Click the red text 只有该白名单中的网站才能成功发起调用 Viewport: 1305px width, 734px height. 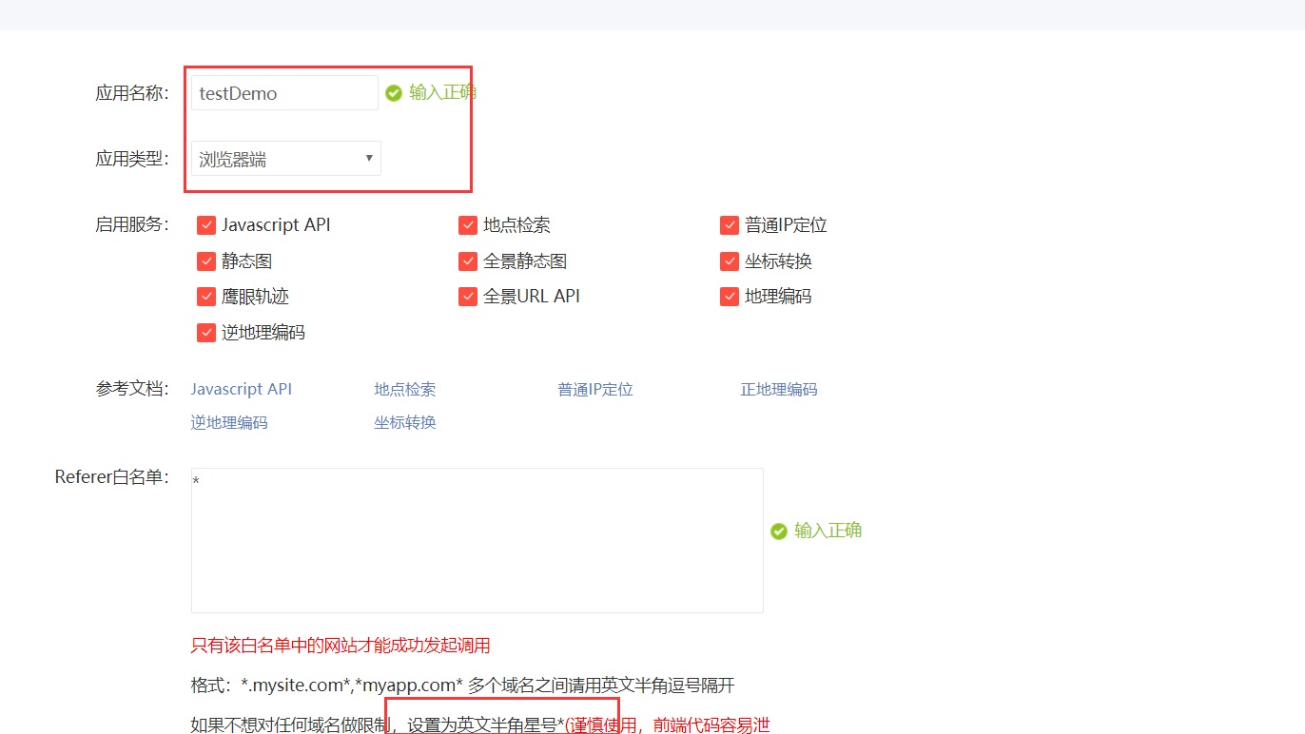coord(341,647)
